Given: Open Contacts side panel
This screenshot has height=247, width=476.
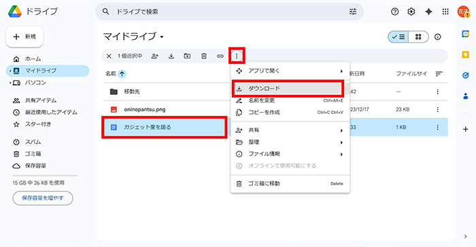Looking at the screenshot, I should tap(465, 96).
